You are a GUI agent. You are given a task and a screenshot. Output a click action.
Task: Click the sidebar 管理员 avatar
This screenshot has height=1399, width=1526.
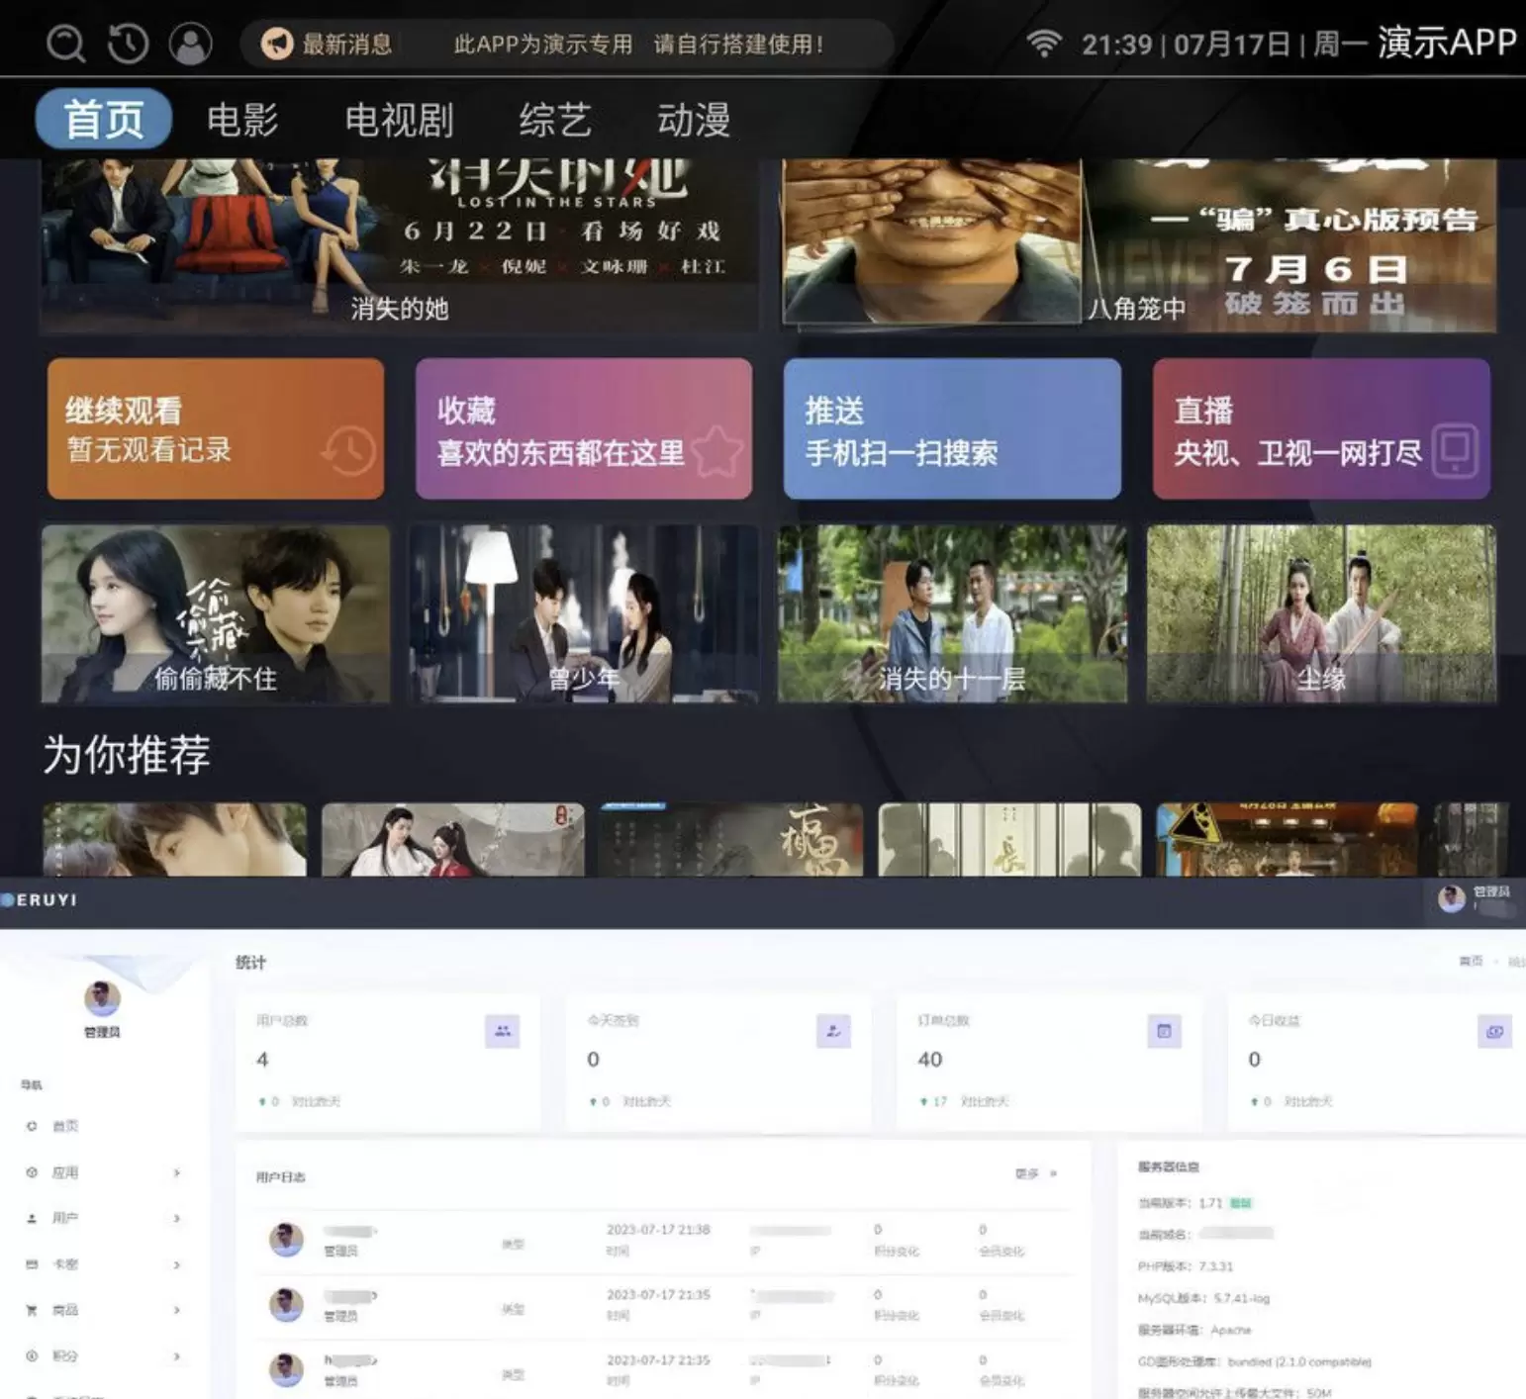click(102, 998)
